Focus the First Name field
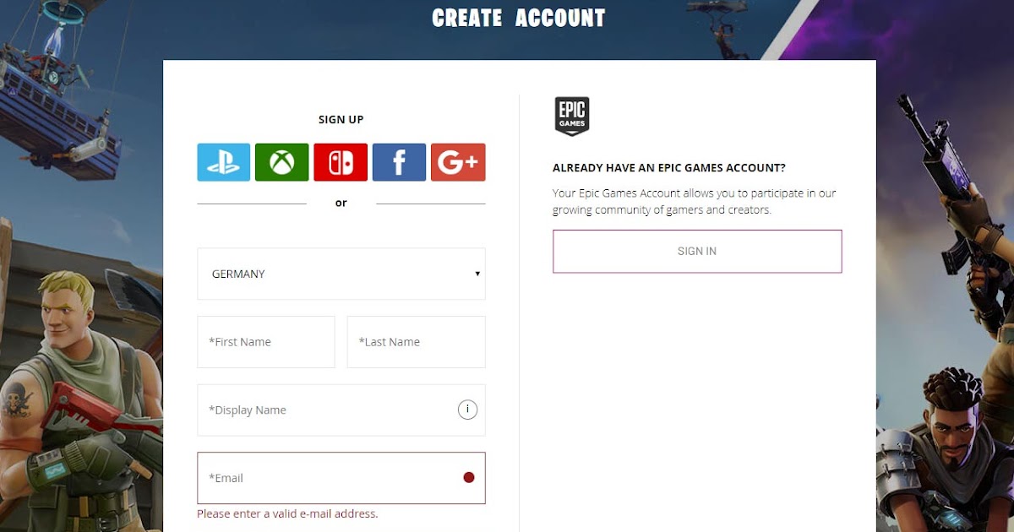 tap(266, 342)
